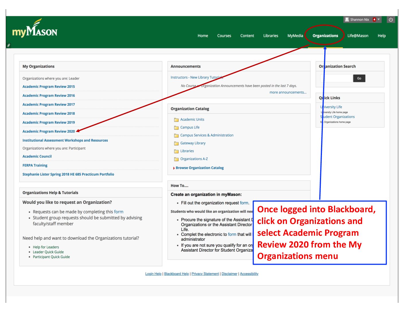Click the form link under request an Organization

pos(119,212)
